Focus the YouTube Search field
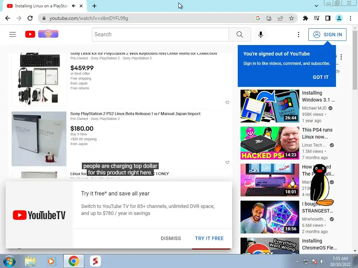This screenshot has width=358, height=268. tap(160, 35)
